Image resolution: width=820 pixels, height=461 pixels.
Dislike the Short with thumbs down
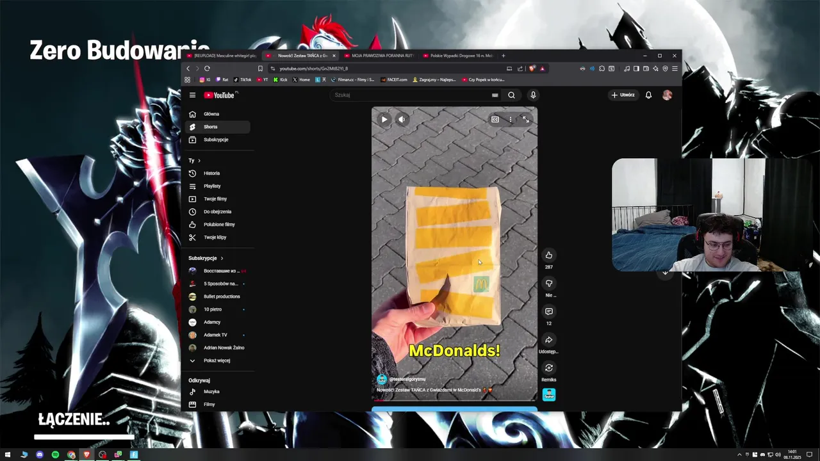click(x=548, y=283)
